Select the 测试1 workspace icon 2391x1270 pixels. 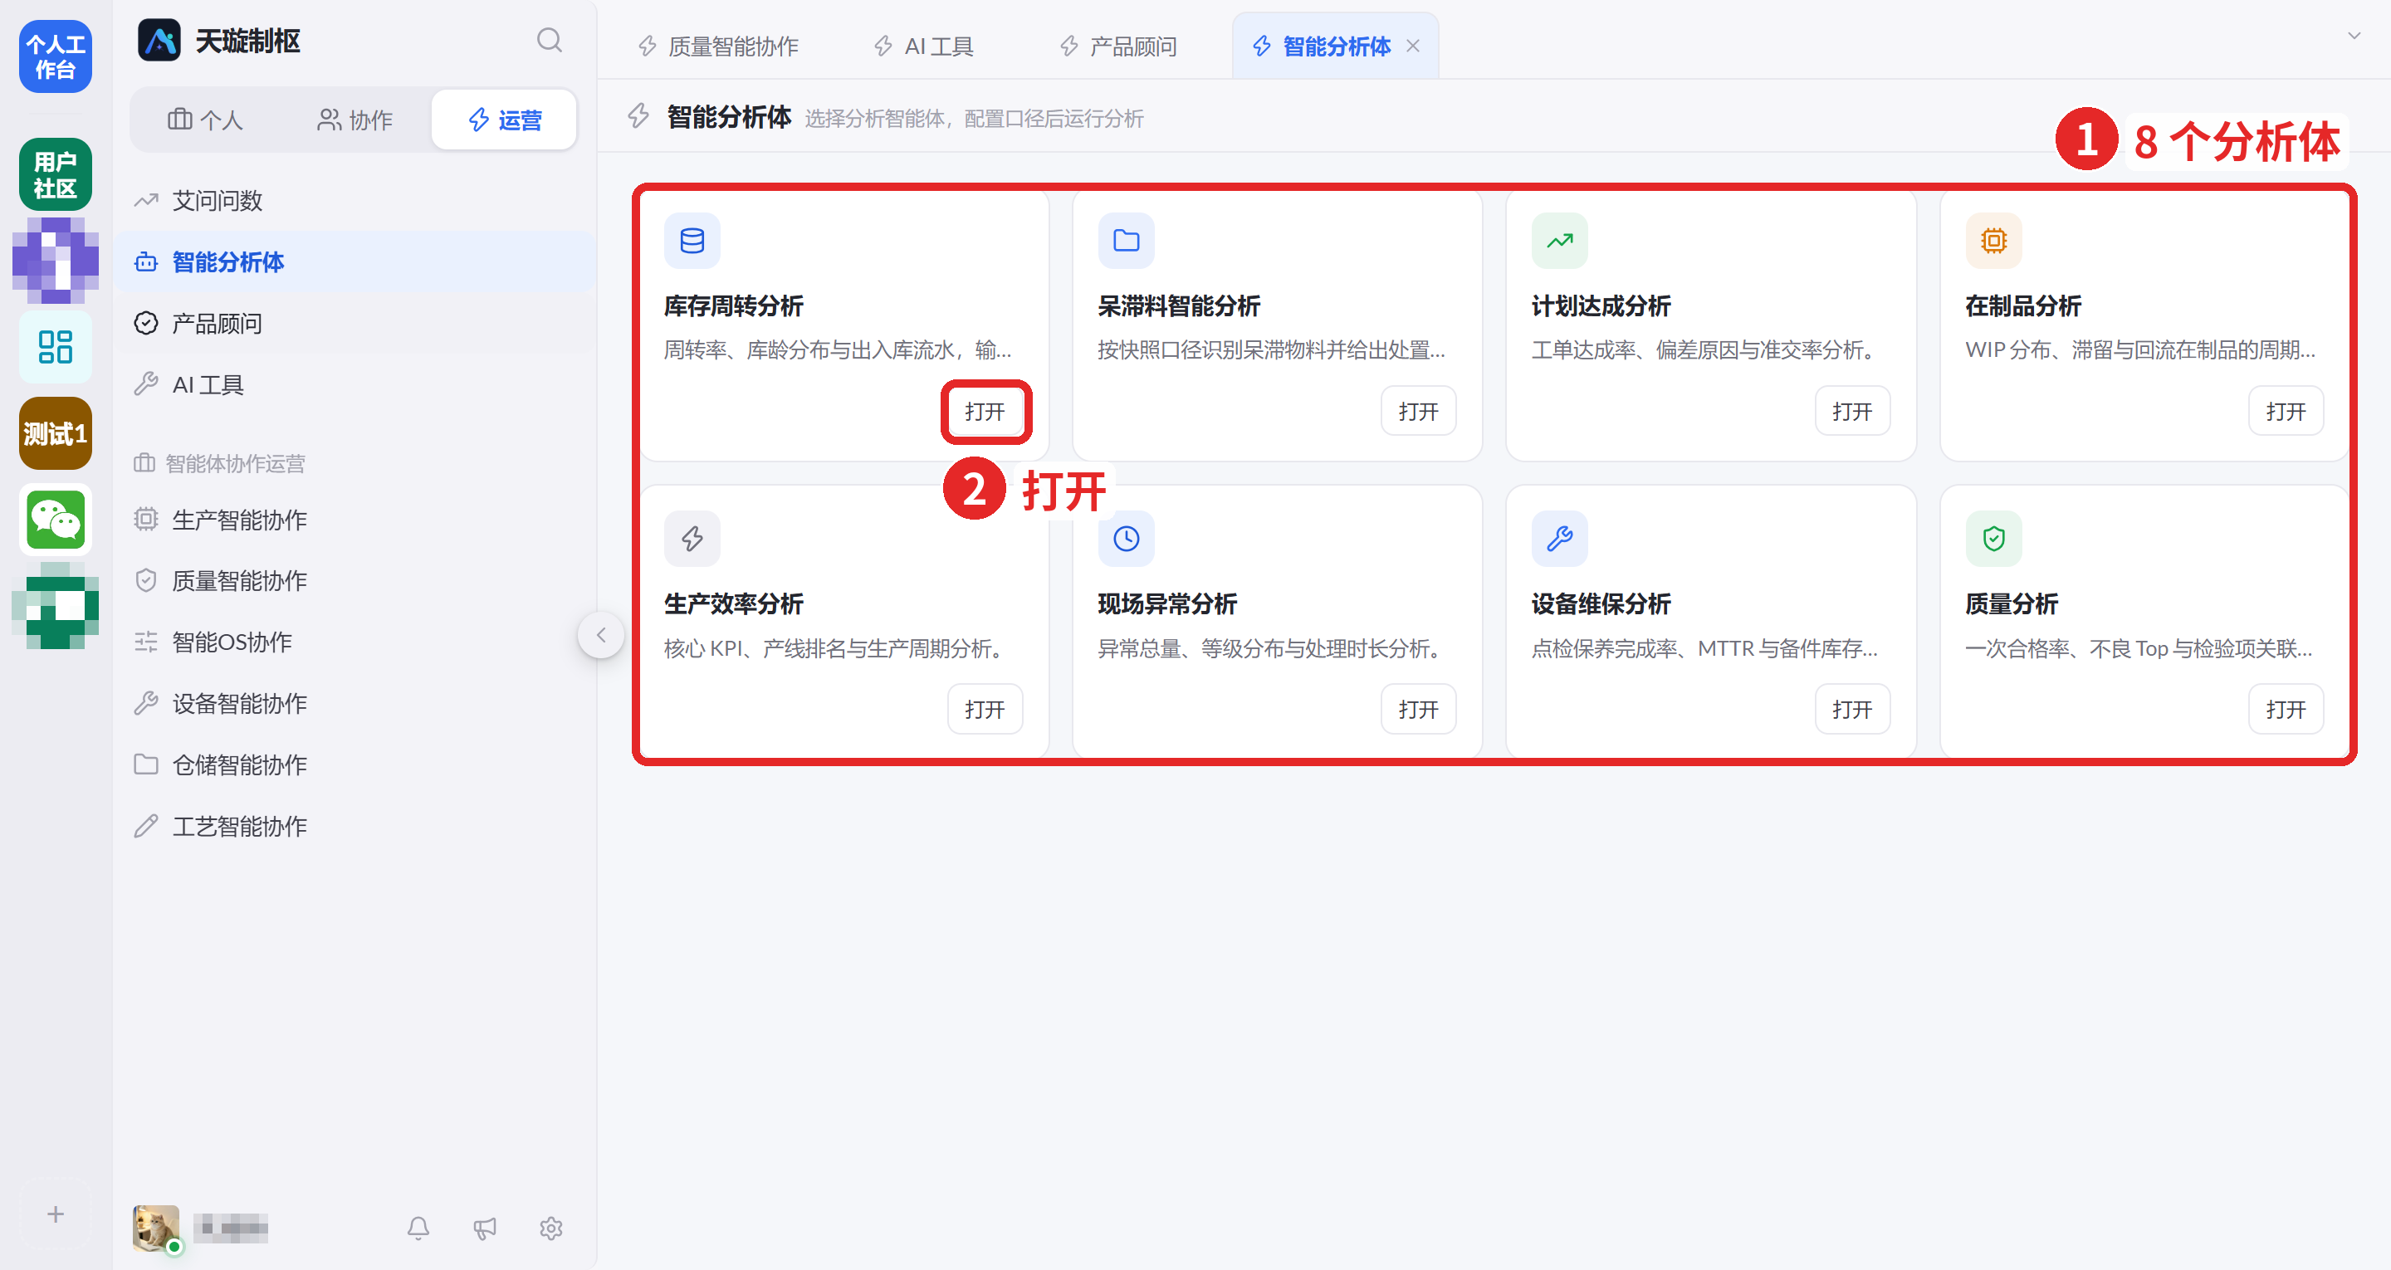click(x=56, y=433)
